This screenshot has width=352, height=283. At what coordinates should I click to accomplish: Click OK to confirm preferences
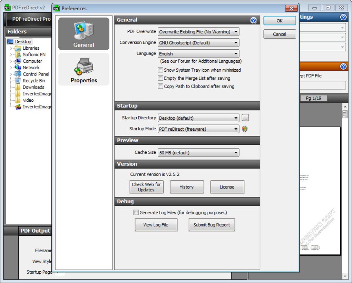pyautogui.click(x=280, y=21)
